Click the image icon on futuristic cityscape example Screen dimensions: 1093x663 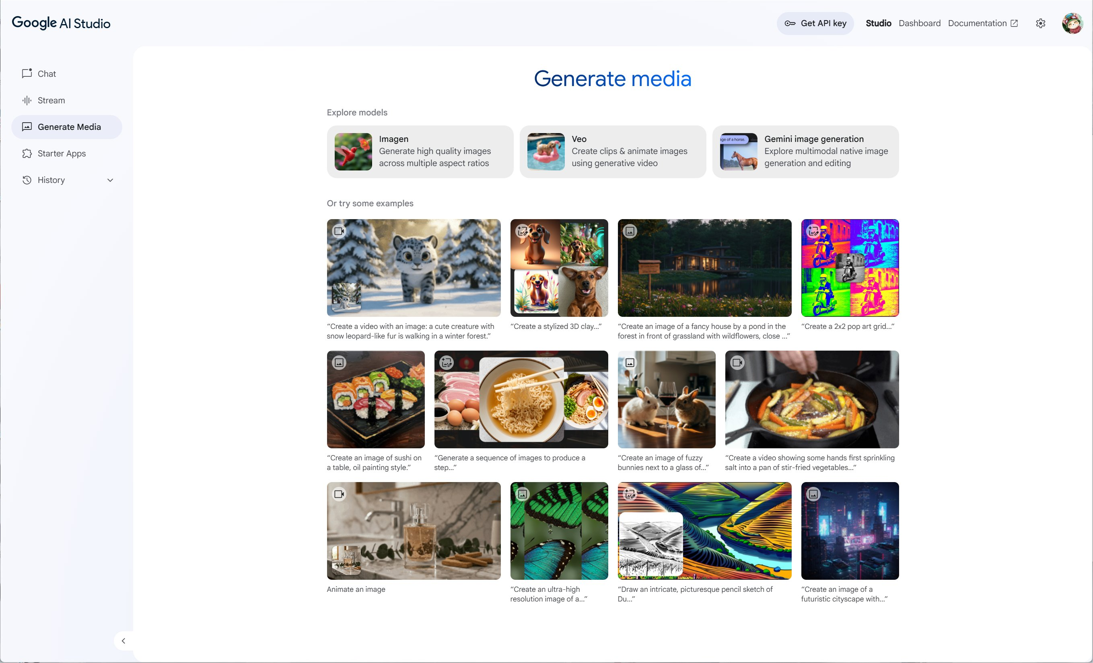coord(813,494)
